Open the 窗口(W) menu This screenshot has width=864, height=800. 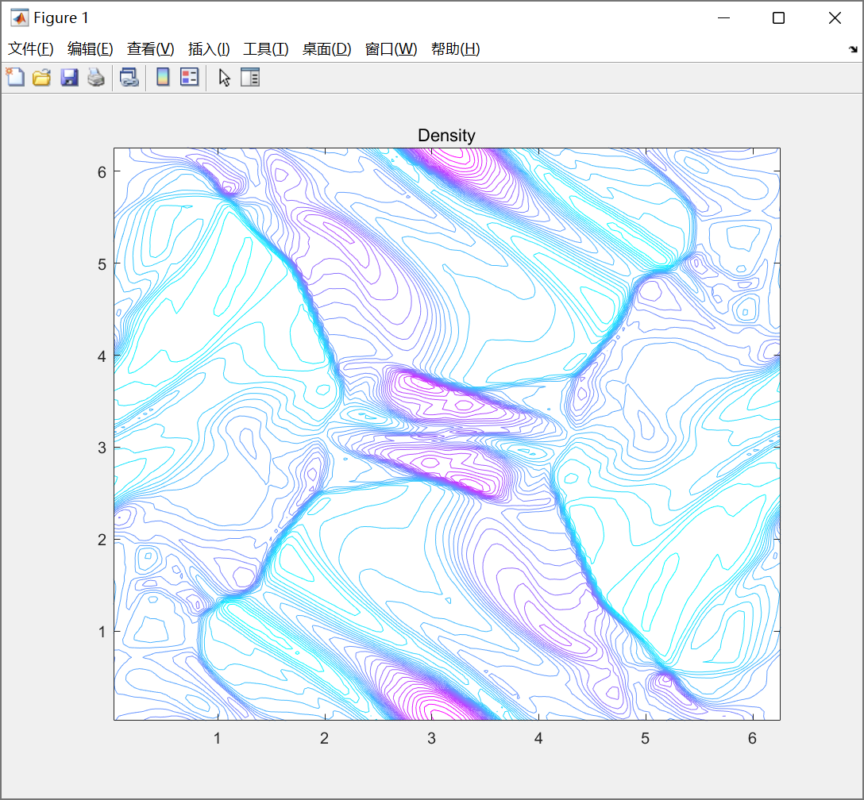tap(391, 49)
